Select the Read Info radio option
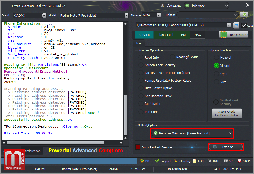Viewport: 254px width, 174px height. [x=141, y=58]
